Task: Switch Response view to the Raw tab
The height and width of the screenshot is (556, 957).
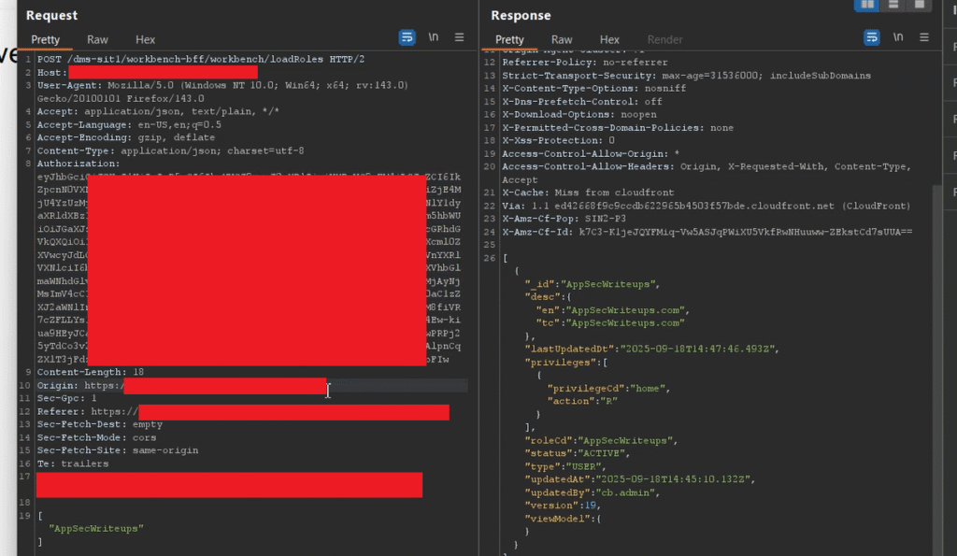Action: tap(562, 40)
